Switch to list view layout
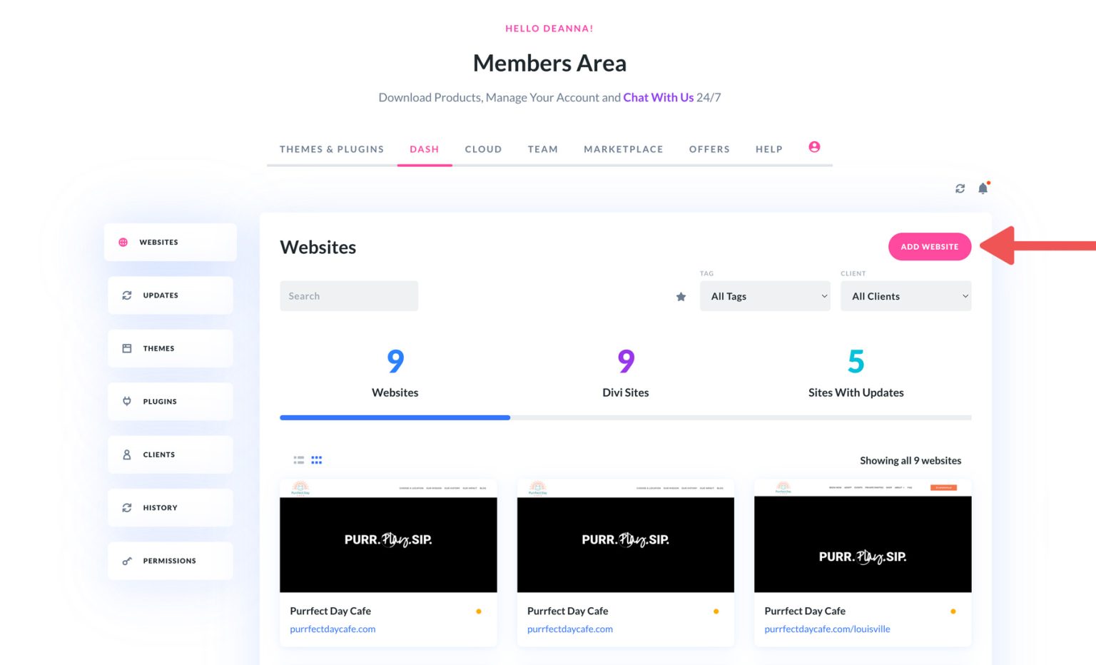Screen dimensions: 1096x665 299,460
